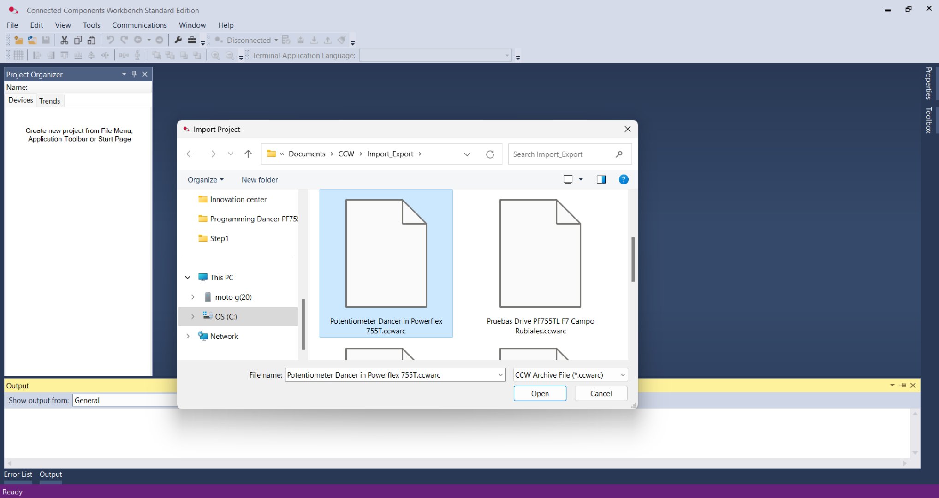
Task: Open the Tools menu
Action: tap(91, 25)
